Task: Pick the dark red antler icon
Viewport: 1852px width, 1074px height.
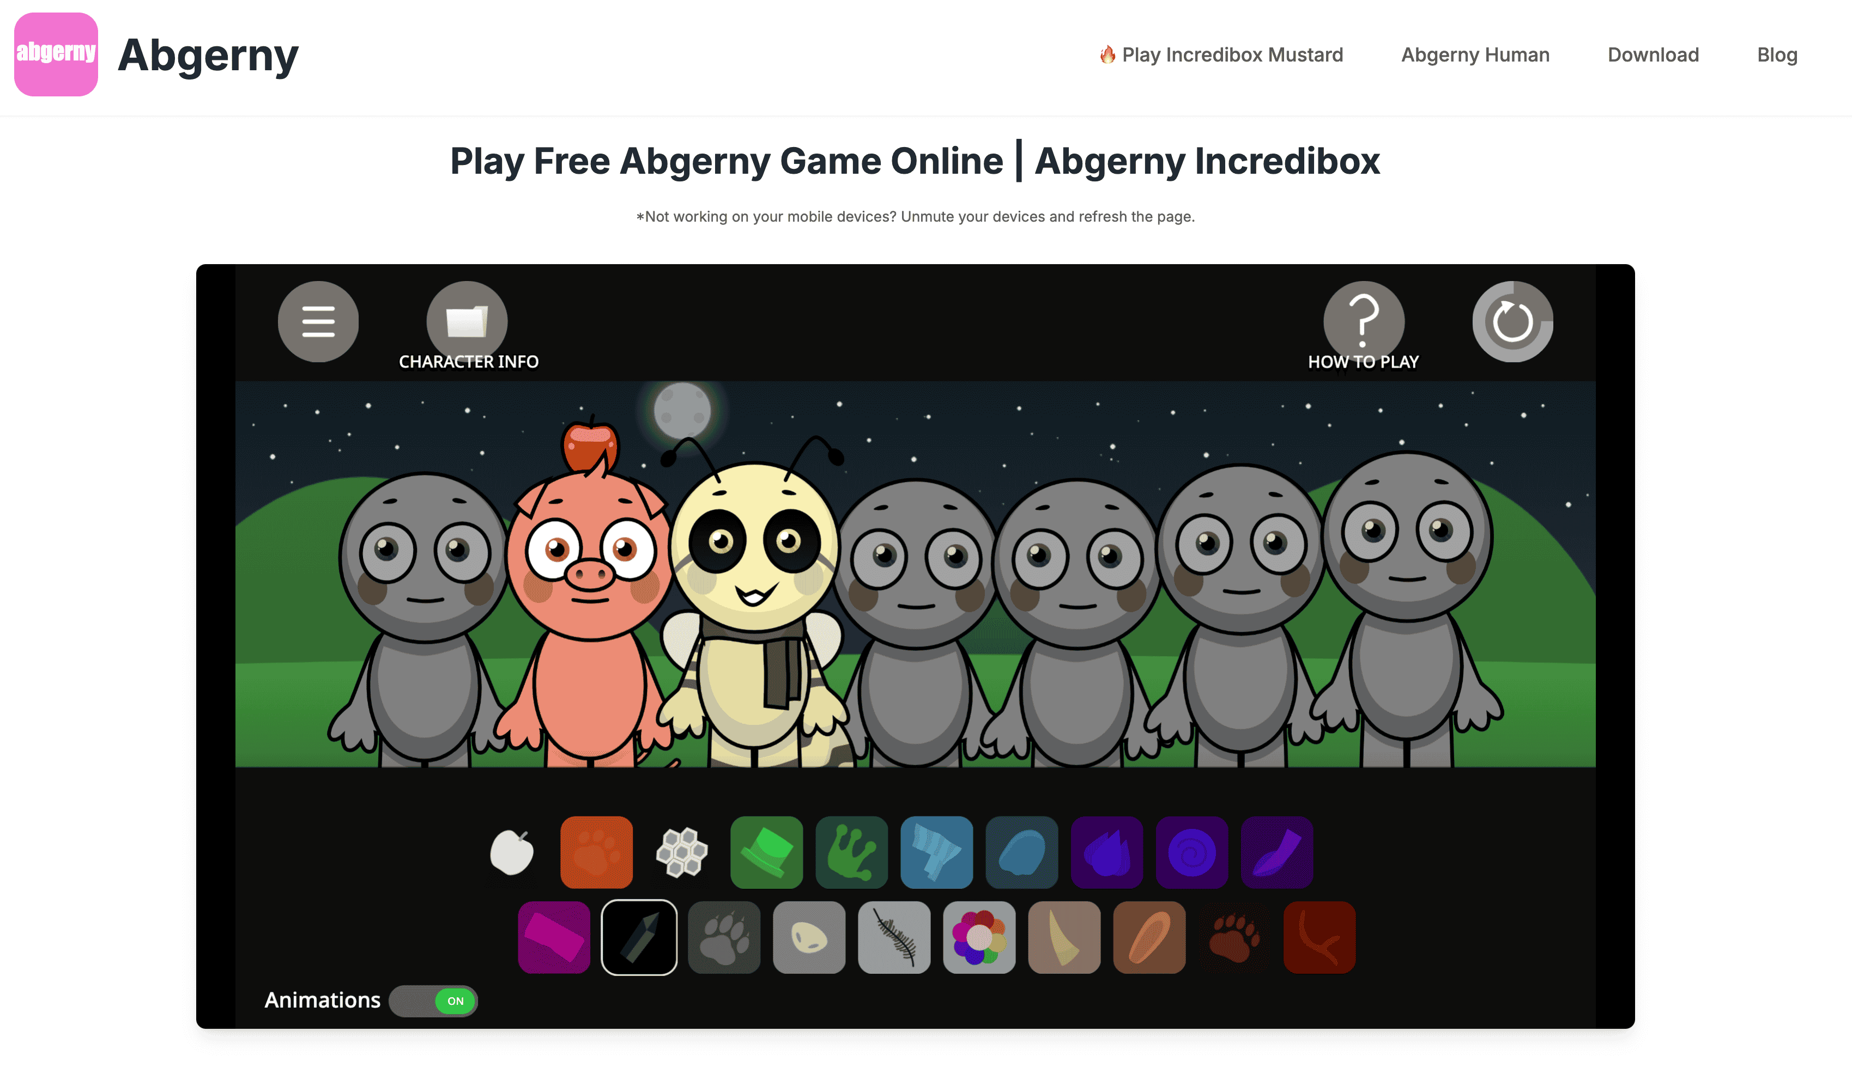Action: click(x=1320, y=937)
